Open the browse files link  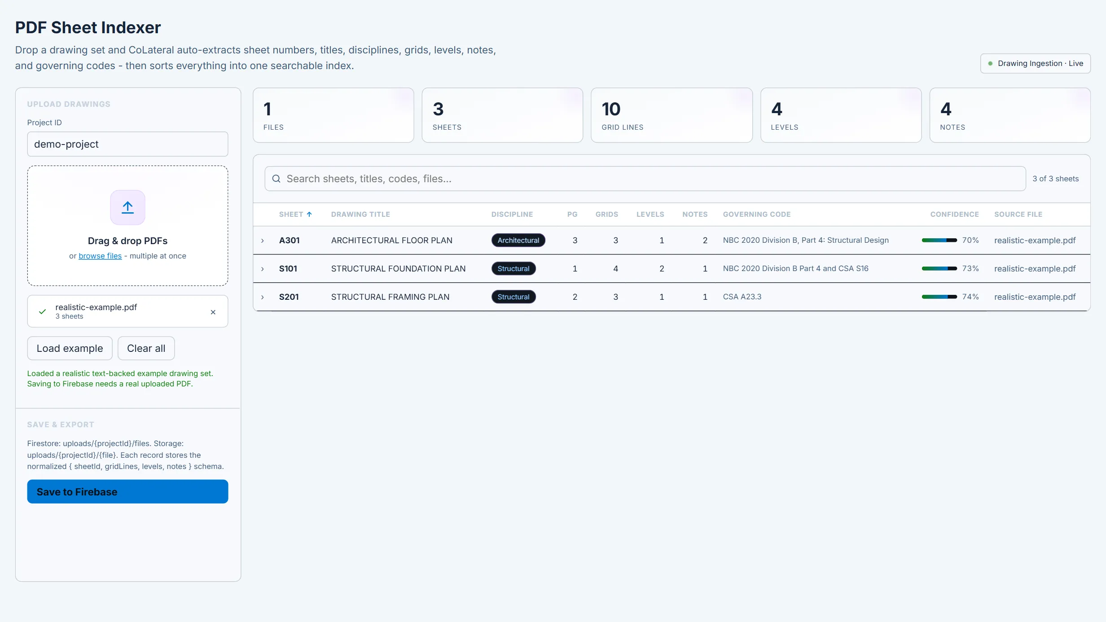point(100,256)
